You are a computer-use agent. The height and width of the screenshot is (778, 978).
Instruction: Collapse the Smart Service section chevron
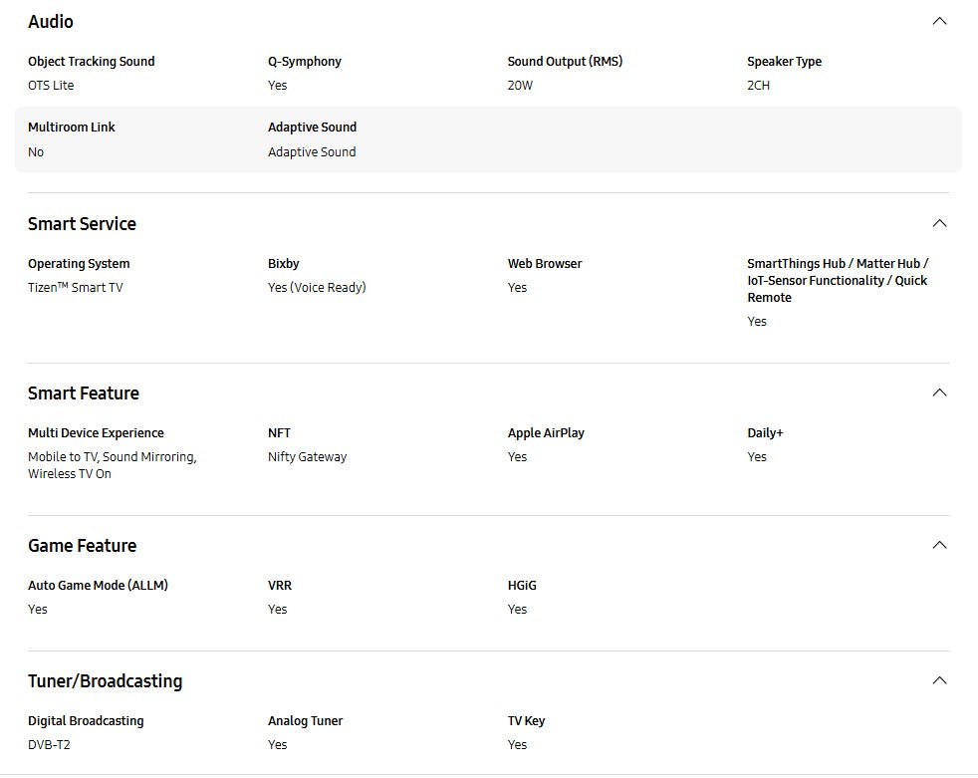938,223
